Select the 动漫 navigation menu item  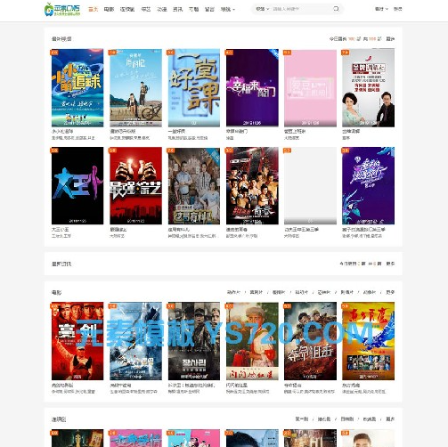pos(162,10)
